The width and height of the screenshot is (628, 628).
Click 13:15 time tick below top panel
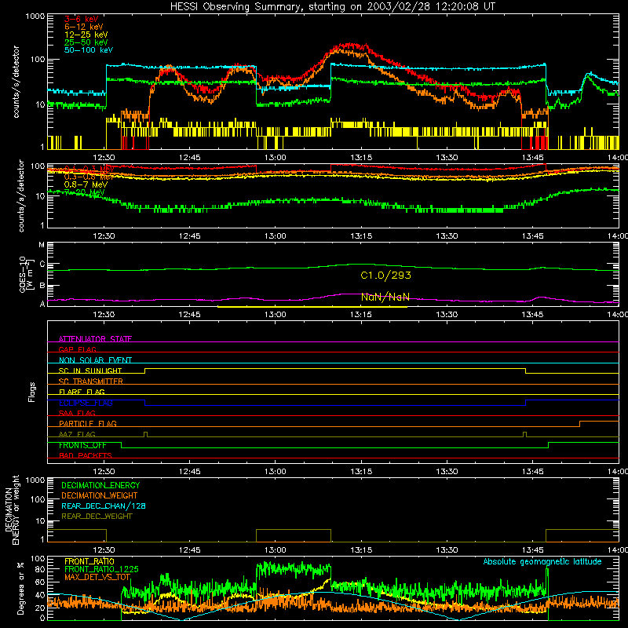coord(361,158)
